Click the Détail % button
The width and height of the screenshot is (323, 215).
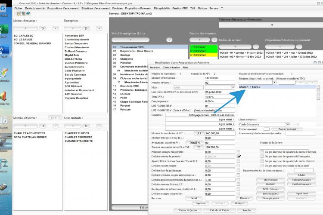coord(195,143)
